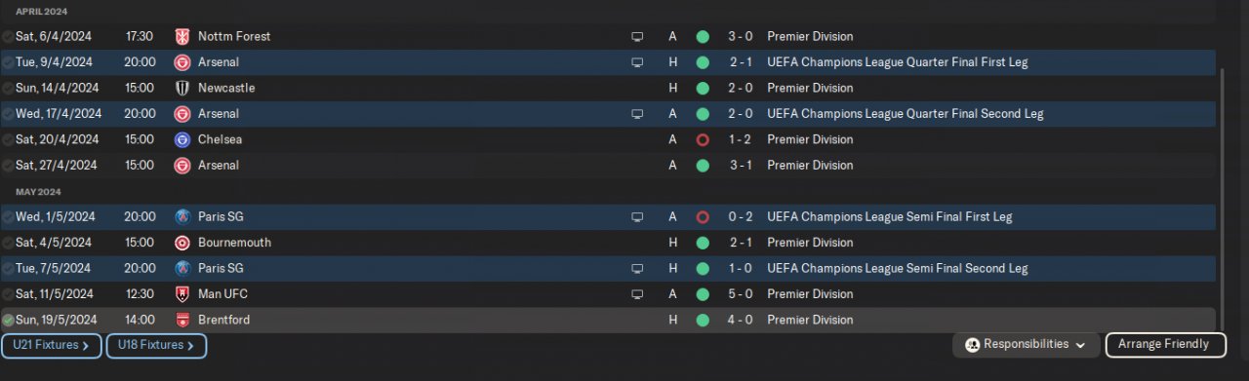This screenshot has height=381, width=1249.
Task: Click the Nottm Forest club badge
Action: [x=181, y=37]
